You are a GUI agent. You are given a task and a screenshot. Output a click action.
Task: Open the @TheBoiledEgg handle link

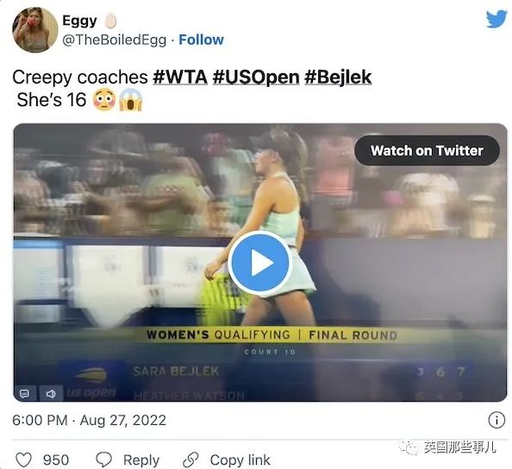click(x=115, y=40)
